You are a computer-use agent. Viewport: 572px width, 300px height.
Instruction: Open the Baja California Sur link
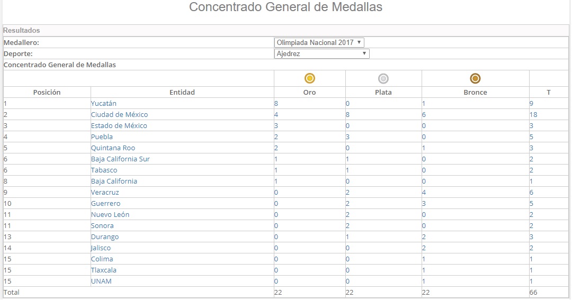(120, 159)
